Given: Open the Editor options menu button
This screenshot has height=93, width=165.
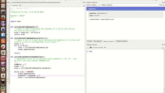Looking at the screenshot, I should coord(84,6).
